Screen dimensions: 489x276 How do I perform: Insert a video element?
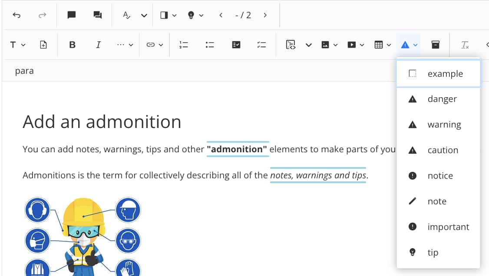point(352,44)
